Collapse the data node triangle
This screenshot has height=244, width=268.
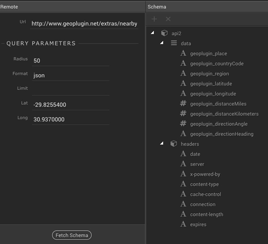click(x=162, y=42)
